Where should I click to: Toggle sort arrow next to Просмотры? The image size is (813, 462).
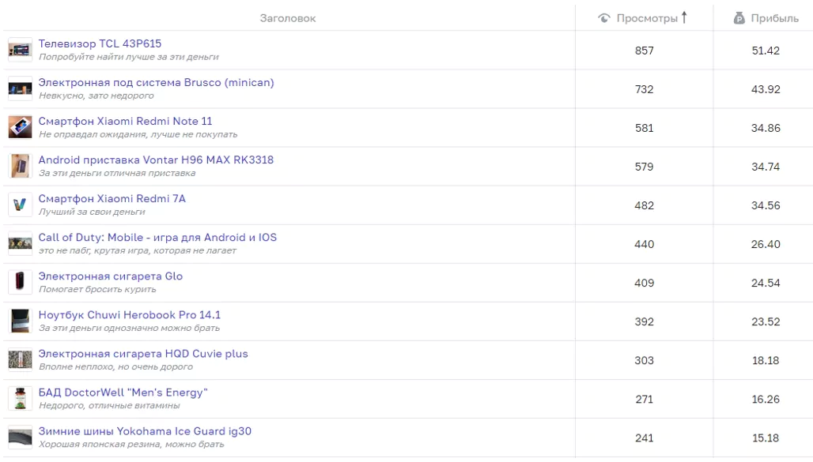point(684,17)
